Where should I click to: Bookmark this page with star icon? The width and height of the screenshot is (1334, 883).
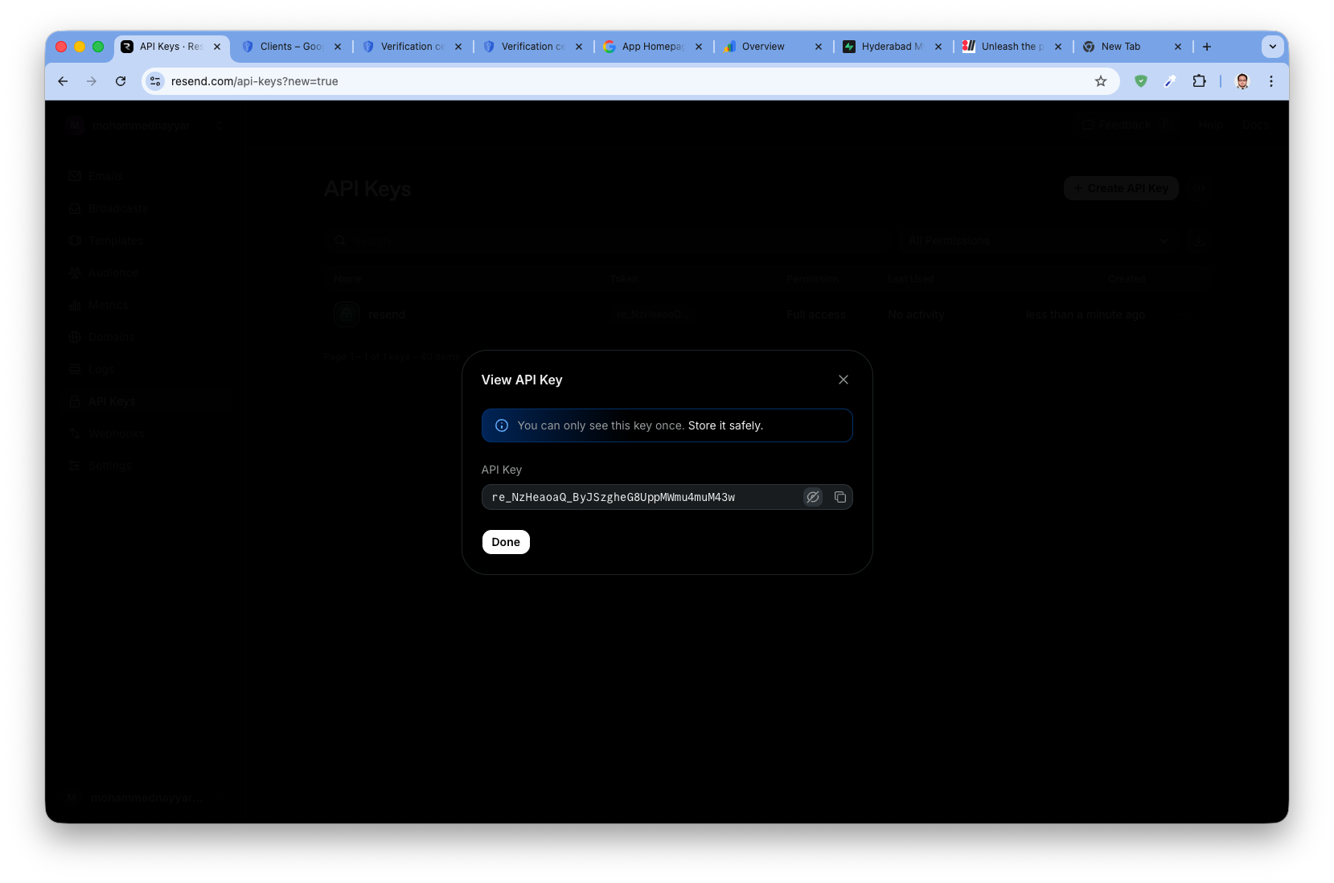coord(1101,81)
